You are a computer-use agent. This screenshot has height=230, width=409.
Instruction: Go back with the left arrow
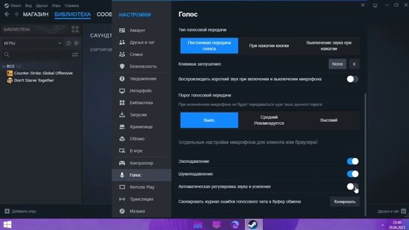pos(7,14)
